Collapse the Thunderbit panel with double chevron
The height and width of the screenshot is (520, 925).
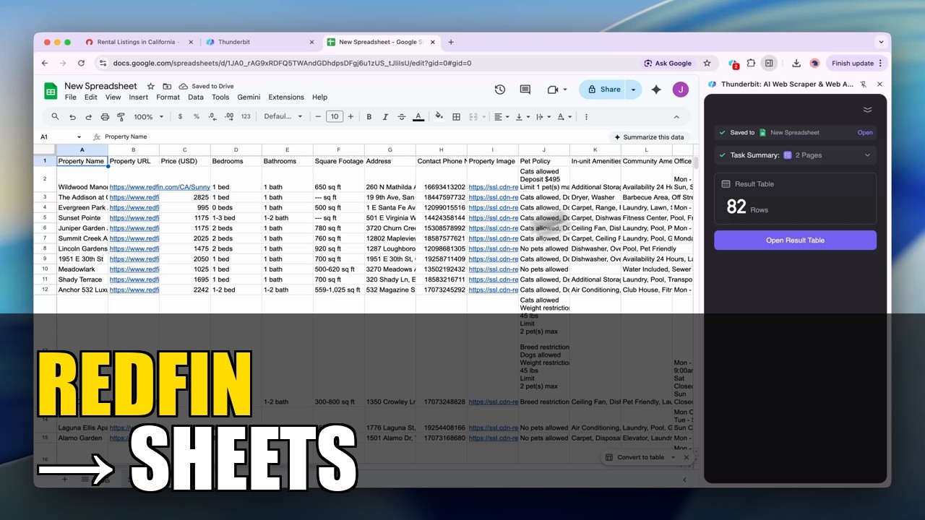click(x=867, y=110)
